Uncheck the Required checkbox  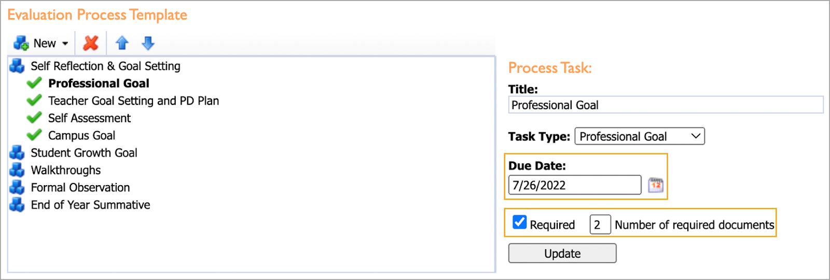(519, 222)
